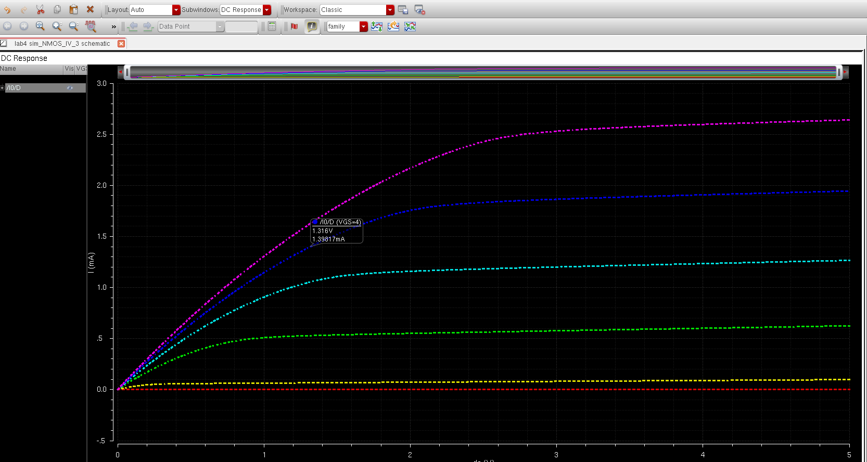
Task: Click the zoom fit magnifier icon
Action: click(40, 26)
